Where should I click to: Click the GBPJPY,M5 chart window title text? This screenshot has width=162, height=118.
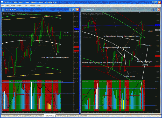pyautogui.click(x=89, y=10)
